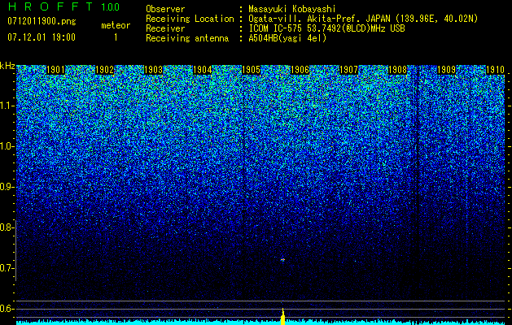Viewport: 512px width, 325px height.
Task: Click the 1907 time marker
Action: pyautogui.click(x=348, y=70)
